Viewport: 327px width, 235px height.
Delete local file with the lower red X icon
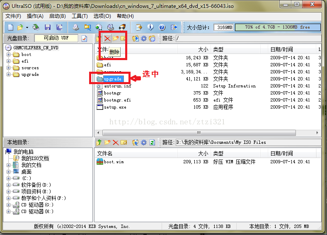coord(116,143)
